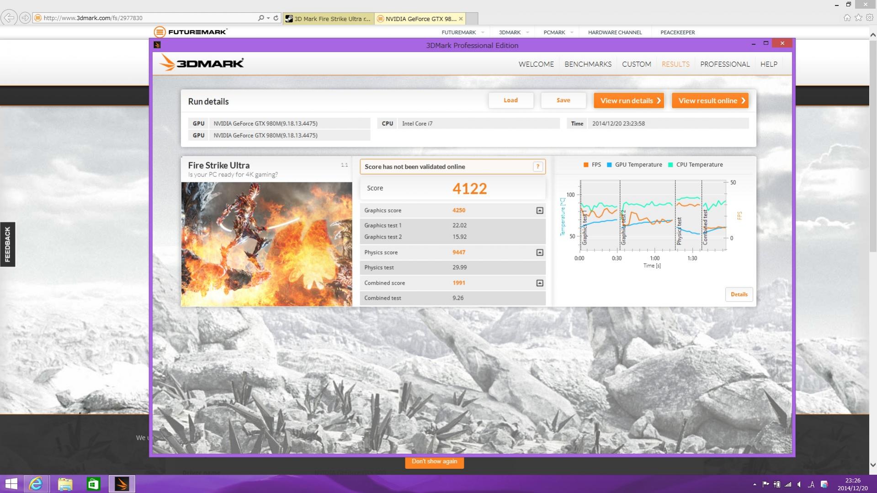Click the network signal tray icon
877x493 pixels.
pos(788,484)
